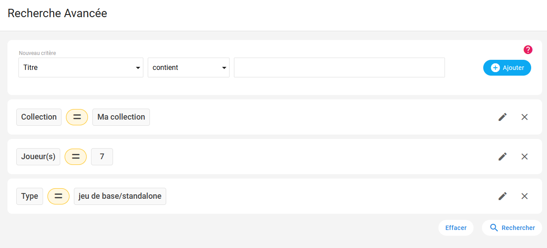Click the Ajouter button
The width and height of the screenshot is (547, 248).
pos(507,68)
